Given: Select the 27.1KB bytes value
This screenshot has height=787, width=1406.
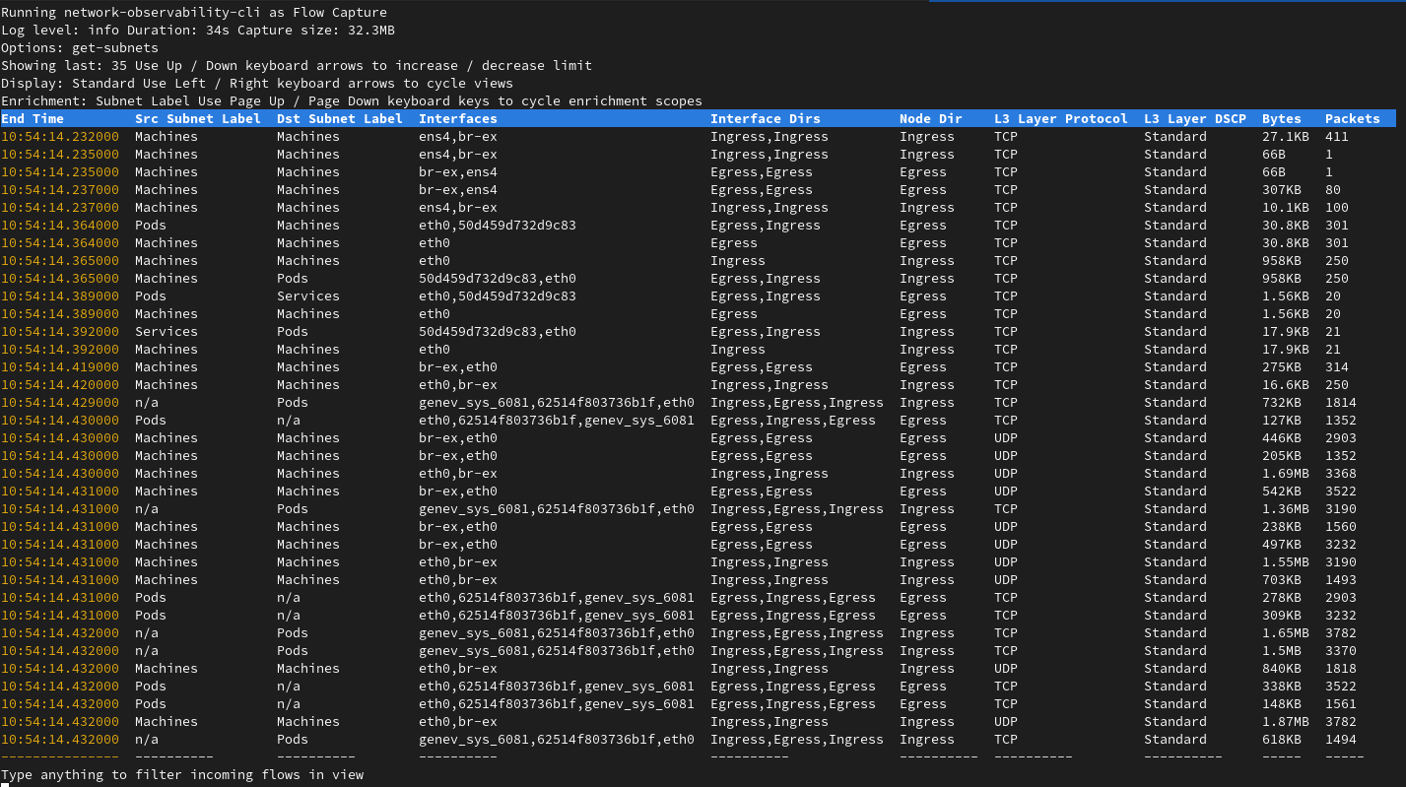Looking at the screenshot, I should tap(1286, 136).
